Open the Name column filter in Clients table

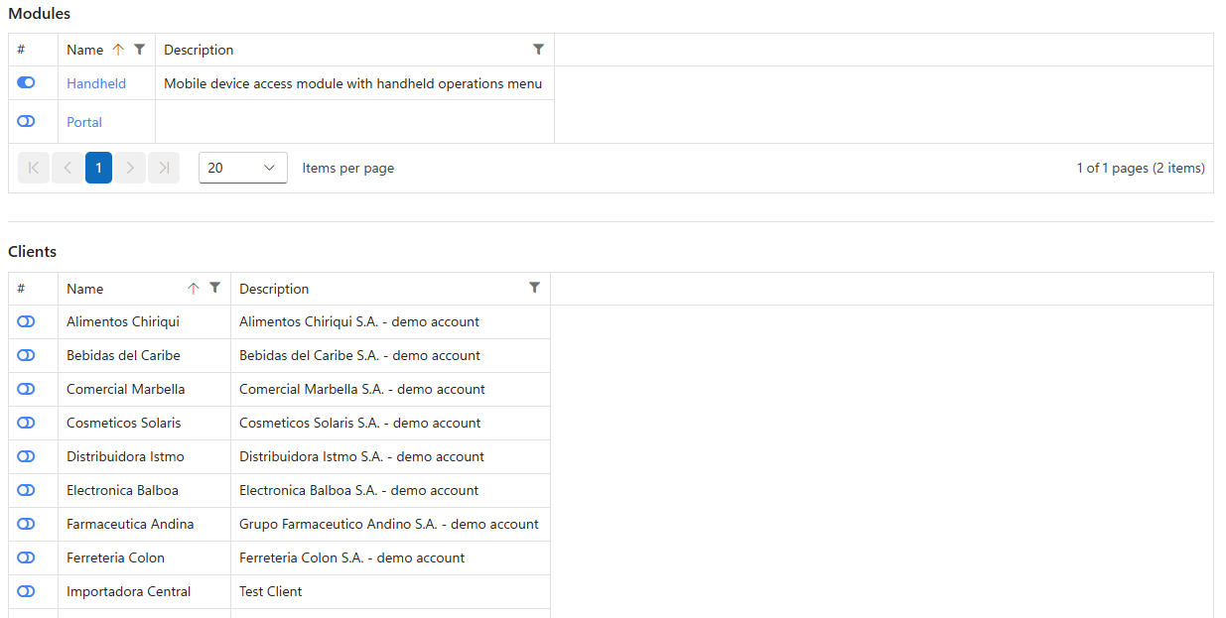[215, 288]
